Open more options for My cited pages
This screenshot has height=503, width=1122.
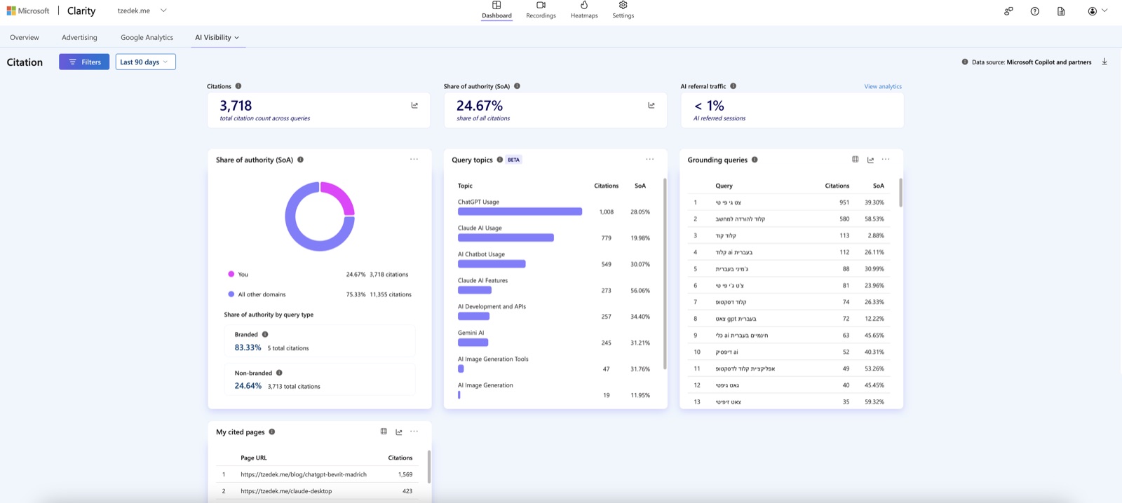414,432
